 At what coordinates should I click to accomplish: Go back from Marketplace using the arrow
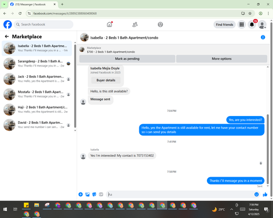coord(7,37)
